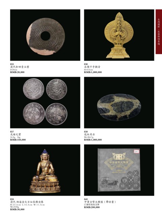The height and width of the screenshot is (220, 162).
Task: Select the four silver coins photo
Action: (45, 102)
